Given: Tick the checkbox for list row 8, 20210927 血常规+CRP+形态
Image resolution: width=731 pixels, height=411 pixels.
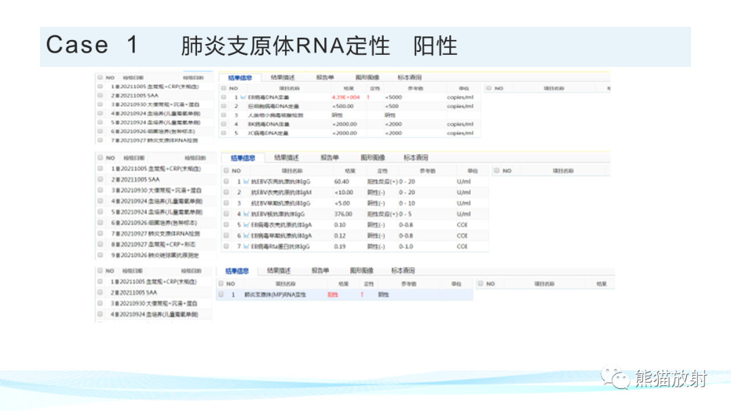Looking at the screenshot, I should 100,244.
